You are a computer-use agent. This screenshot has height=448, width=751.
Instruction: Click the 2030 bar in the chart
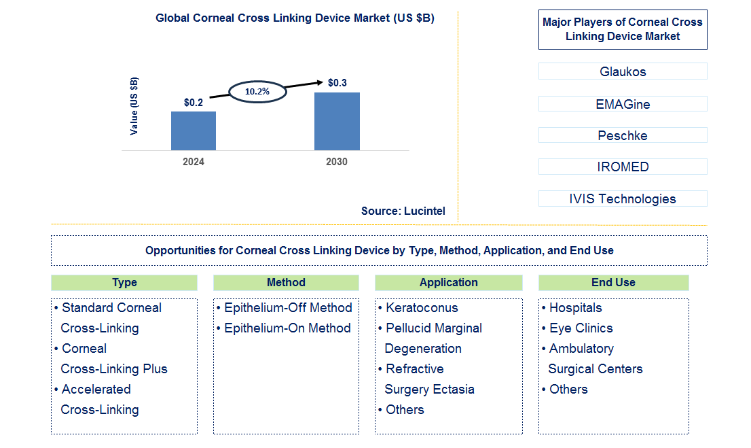[x=336, y=122]
